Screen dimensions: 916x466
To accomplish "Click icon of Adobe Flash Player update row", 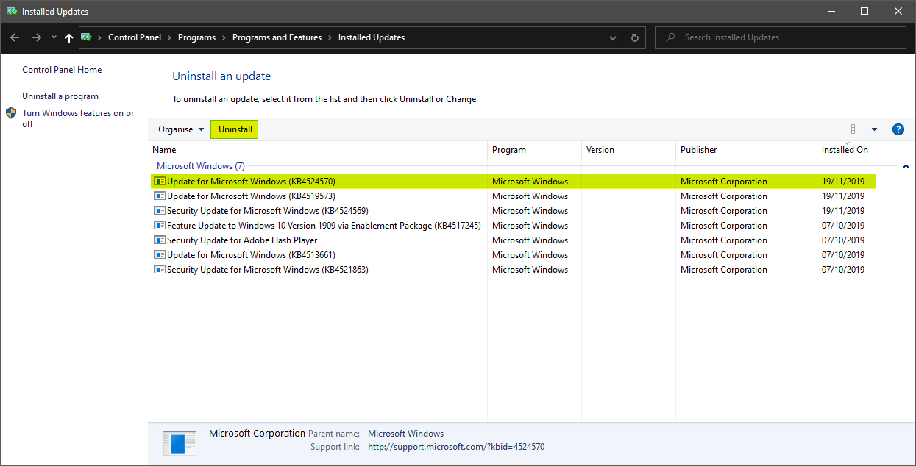I will point(159,240).
